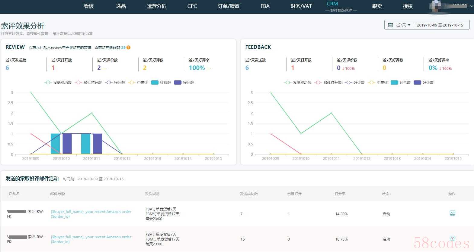Click the date range field 2019-10-09 至 2019-10-15
The height and width of the screenshot is (252, 474).
pyautogui.click(x=440, y=25)
